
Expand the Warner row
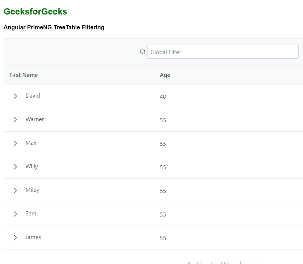[x=15, y=120]
